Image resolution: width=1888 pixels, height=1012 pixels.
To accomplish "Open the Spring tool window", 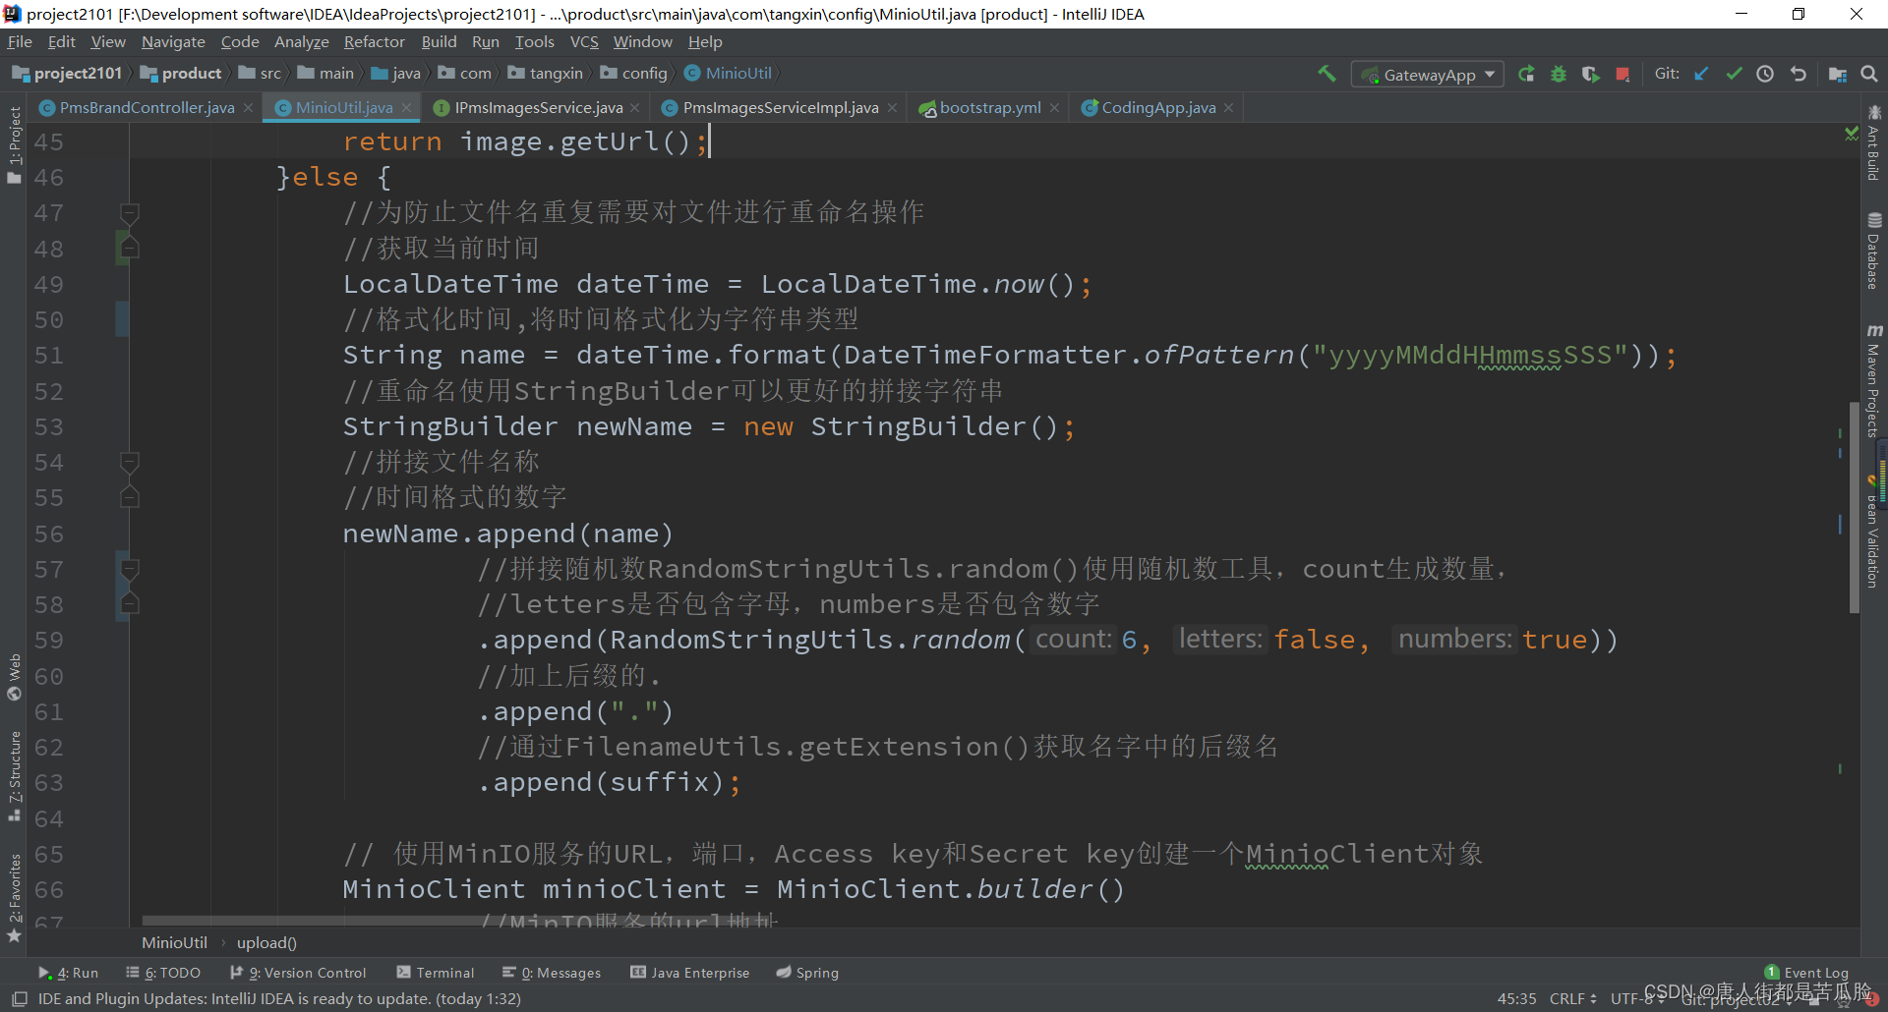I will (x=807, y=973).
